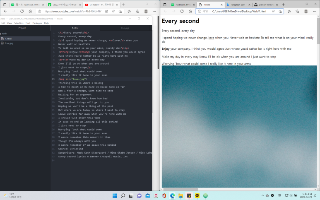Click right browser horizontal scrollbar
This screenshot has height=200, width=320.
(180, 189)
